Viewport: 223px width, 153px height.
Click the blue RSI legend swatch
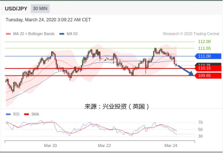coord(8,114)
